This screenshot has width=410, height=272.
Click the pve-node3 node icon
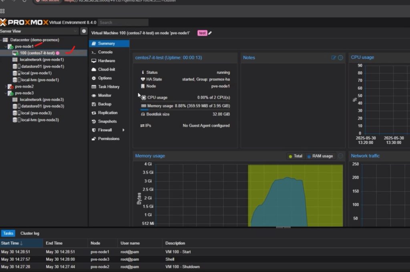click(x=10, y=93)
